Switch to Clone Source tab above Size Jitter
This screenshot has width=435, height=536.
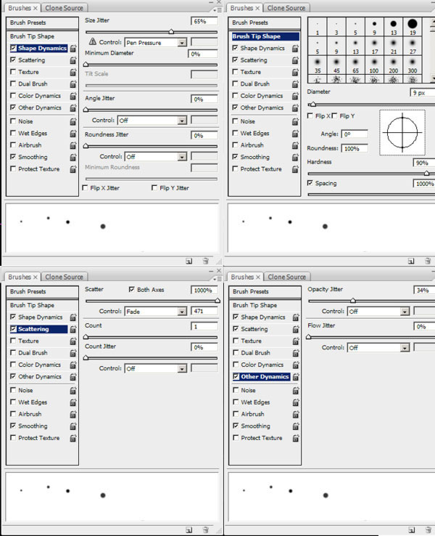coord(64,8)
